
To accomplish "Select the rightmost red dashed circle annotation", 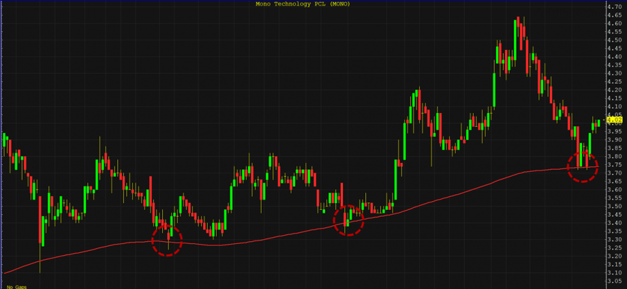I will point(583,166).
